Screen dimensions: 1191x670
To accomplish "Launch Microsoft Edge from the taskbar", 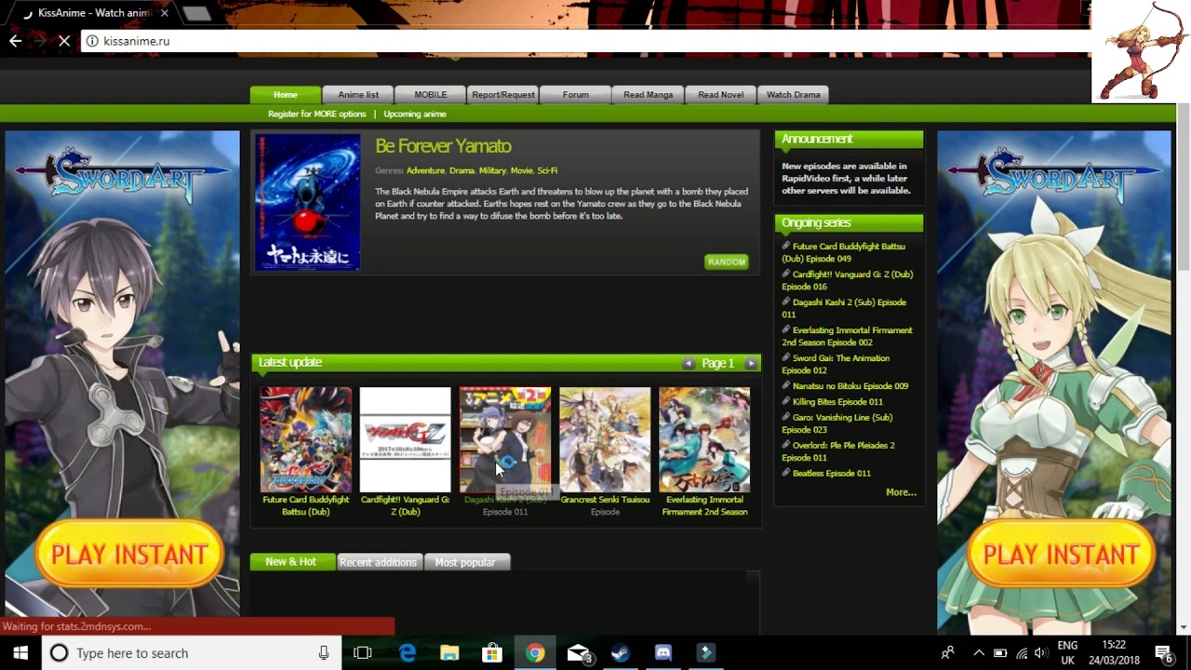I will (408, 653).
